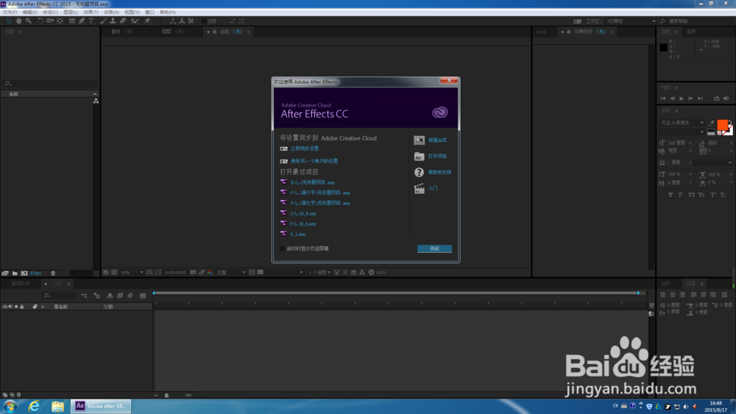Toggle the solo column switch in timeline
The width and height of the screenshot is (736, 414).
(16, 307)
